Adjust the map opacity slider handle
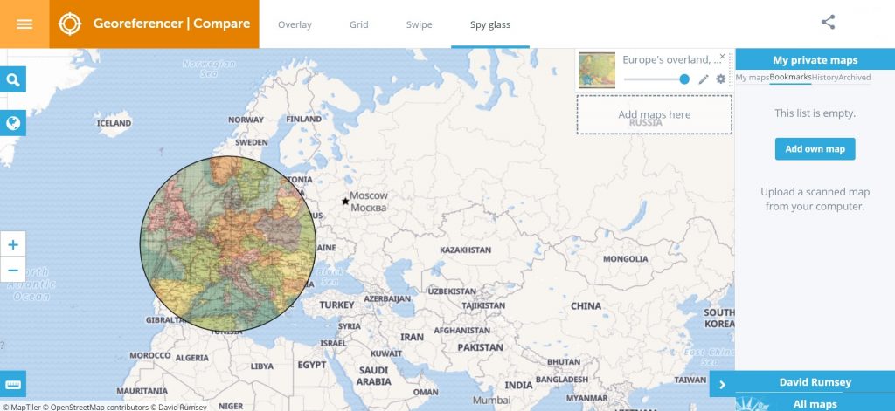The width and height of the screenshot is (895, 411). point(684,79)
